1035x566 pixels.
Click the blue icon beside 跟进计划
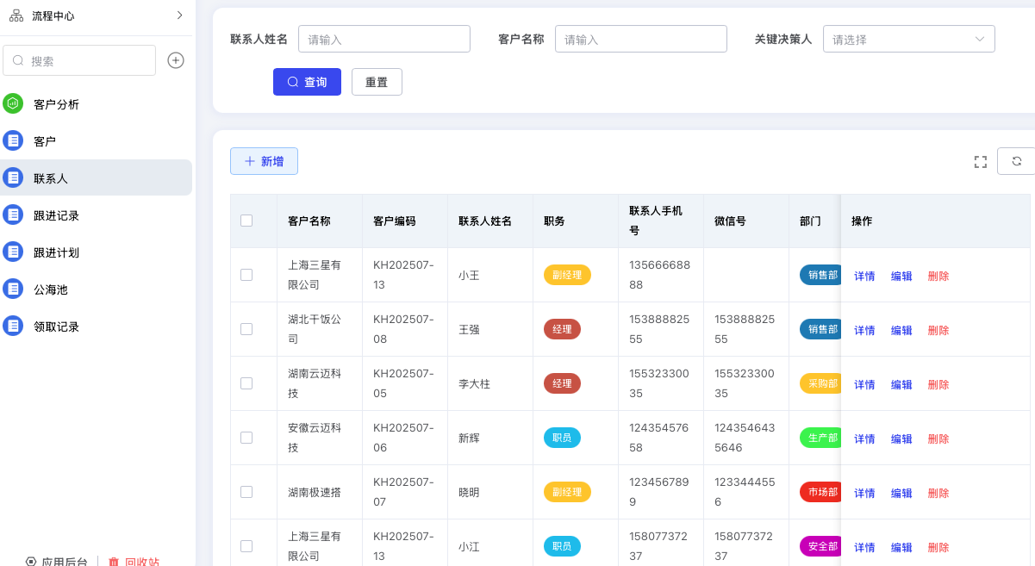(x=13, y=252)
